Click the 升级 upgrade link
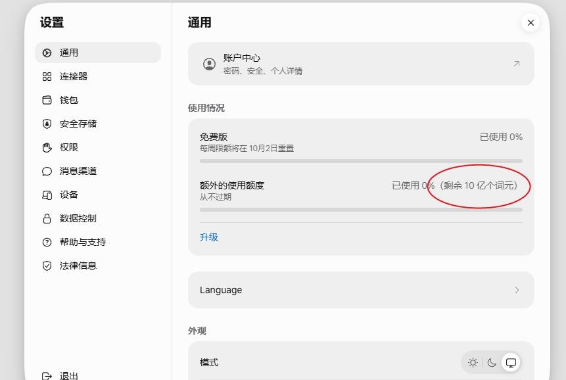 pos(208,237)
